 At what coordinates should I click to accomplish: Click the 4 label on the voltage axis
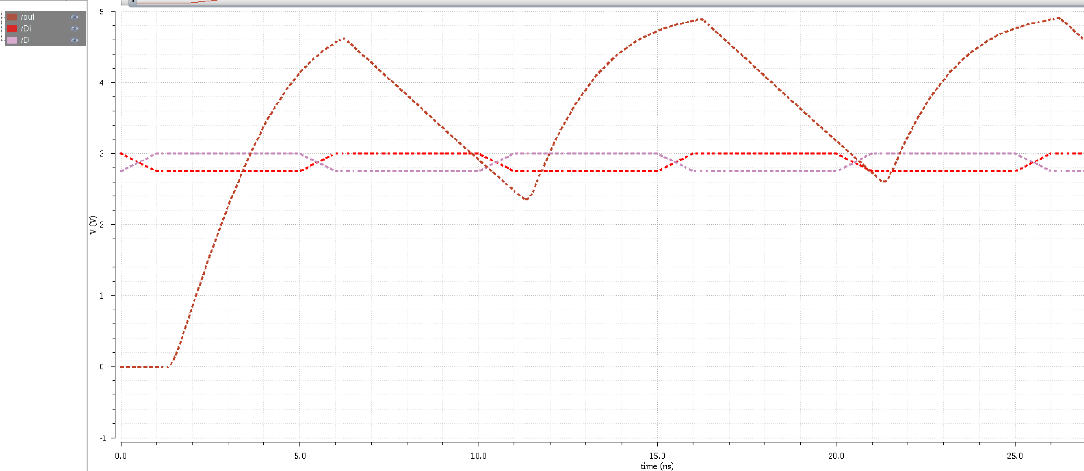pos(102,83)
